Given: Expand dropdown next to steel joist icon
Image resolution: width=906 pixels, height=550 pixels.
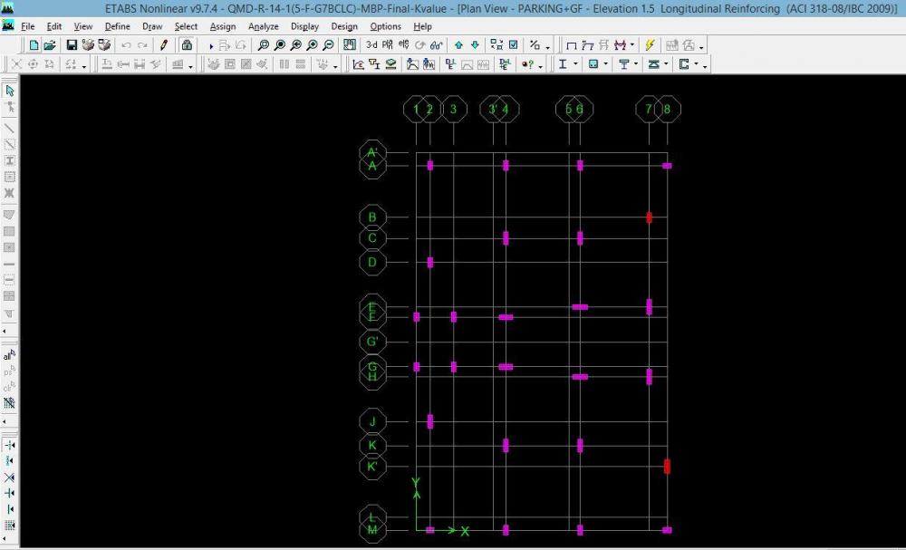Looking at the screenshot, I should click(666, 64).
